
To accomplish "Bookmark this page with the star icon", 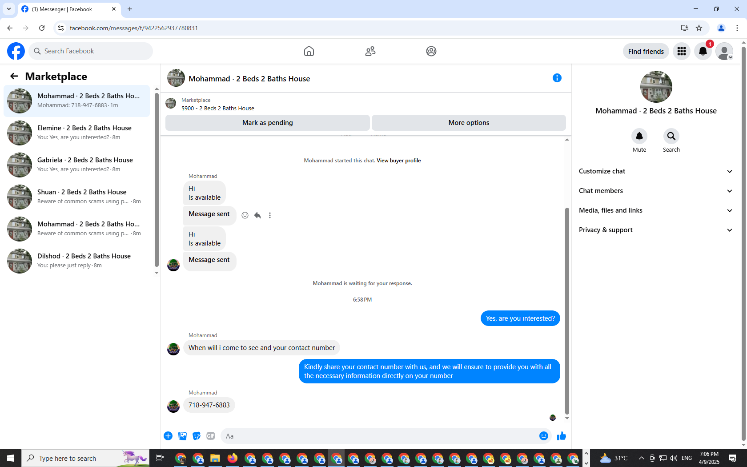I will 699,28.
